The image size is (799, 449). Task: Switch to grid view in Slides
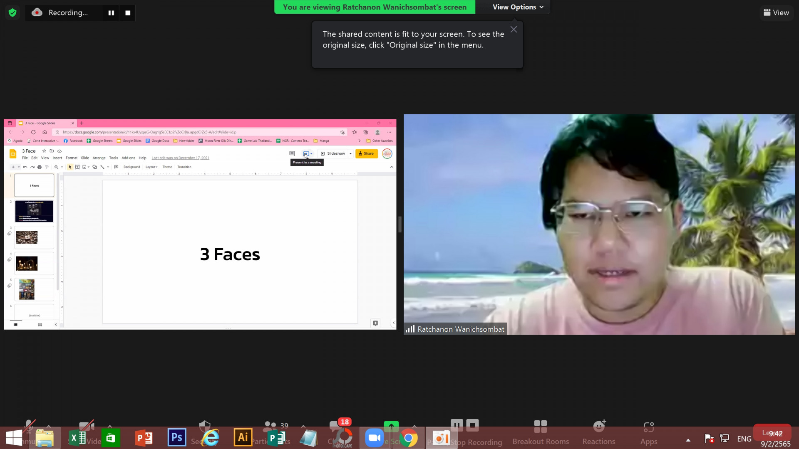coord(40,325)
